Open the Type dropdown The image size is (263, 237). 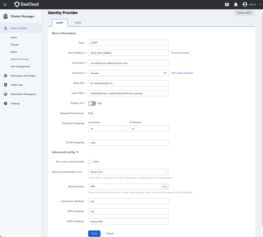(128, 43)
